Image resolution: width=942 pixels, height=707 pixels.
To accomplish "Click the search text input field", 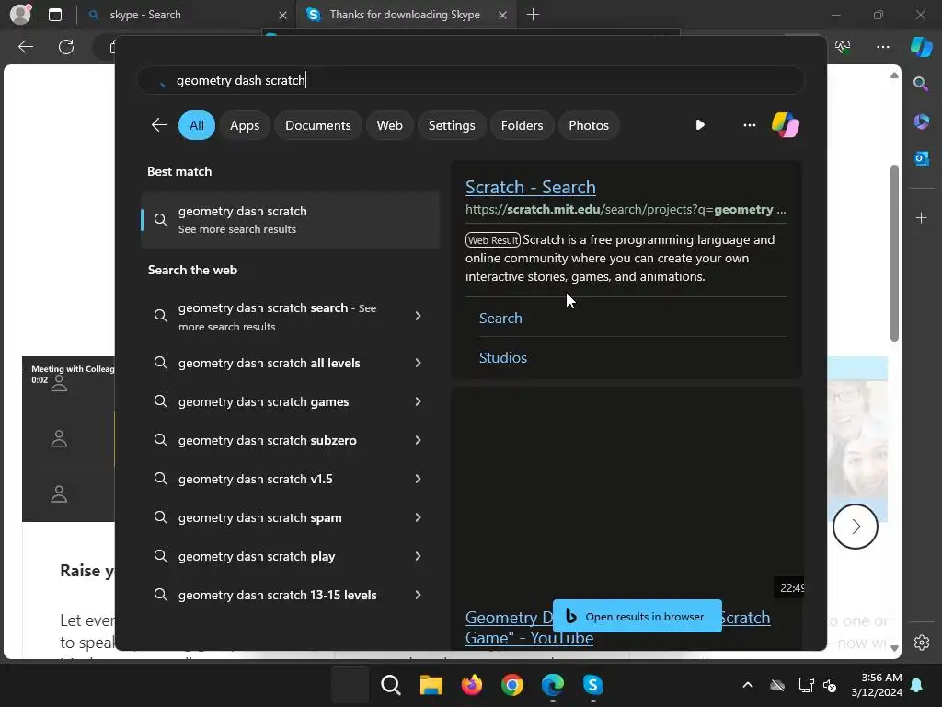I will click(x=470, y=80).
